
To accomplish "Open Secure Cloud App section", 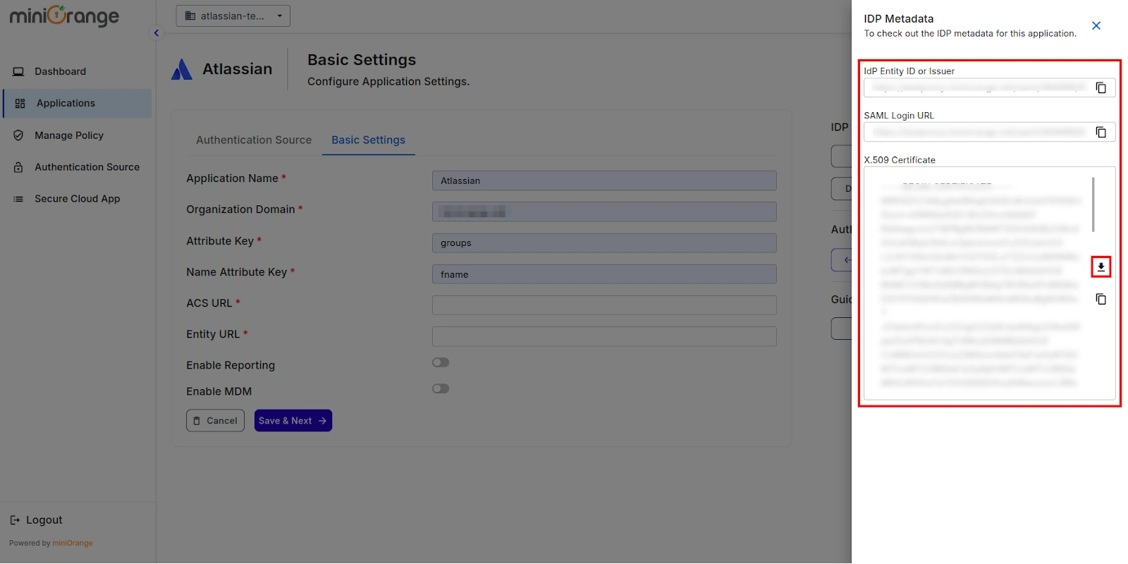I will point(78,199).
